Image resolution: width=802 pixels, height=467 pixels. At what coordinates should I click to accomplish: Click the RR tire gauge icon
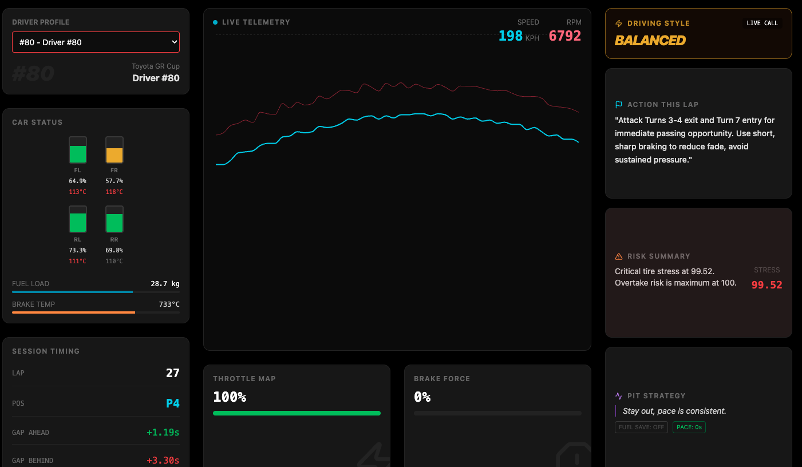114,219
